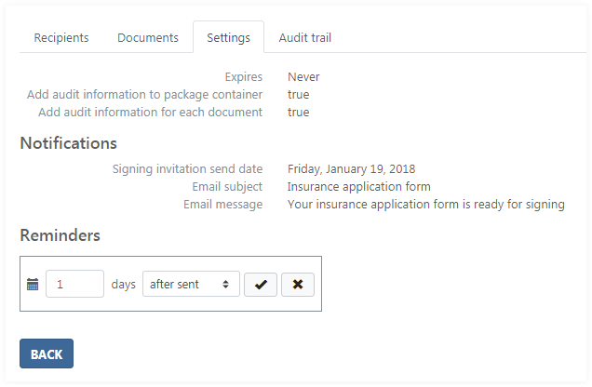Open the Documents tab
This screenshot has height=387, width=592.
[x=148, y=38]
